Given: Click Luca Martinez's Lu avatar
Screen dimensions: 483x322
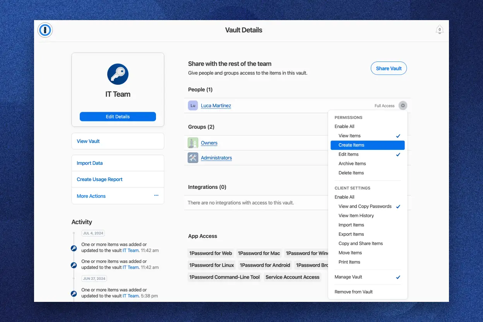Looking at the screenshot, I should 193,105.
